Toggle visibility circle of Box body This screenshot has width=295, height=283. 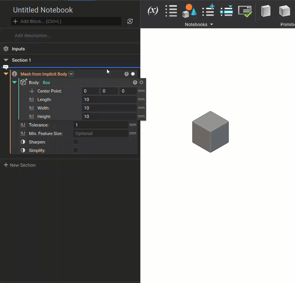click(142, 82)
